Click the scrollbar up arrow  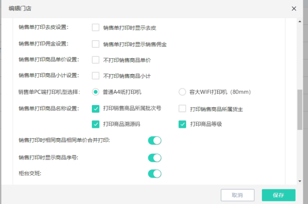click(300, 21)
